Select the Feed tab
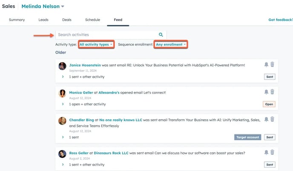The height and width of the screenshot is (171, 293). pos(118,20)
